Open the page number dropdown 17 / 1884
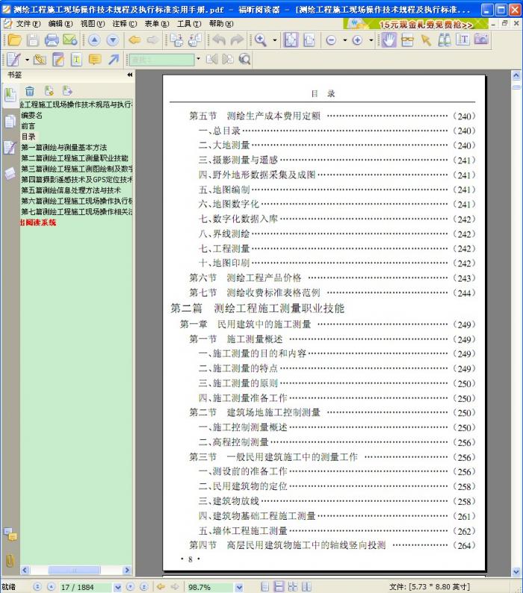The image size is (523, 593). click(x=117, y=587)
